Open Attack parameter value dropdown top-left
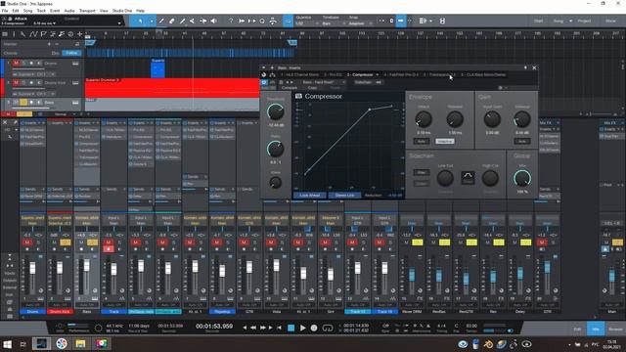Image resolution: width=626 pixels, height=352 pixels. [x=54, y=23]
